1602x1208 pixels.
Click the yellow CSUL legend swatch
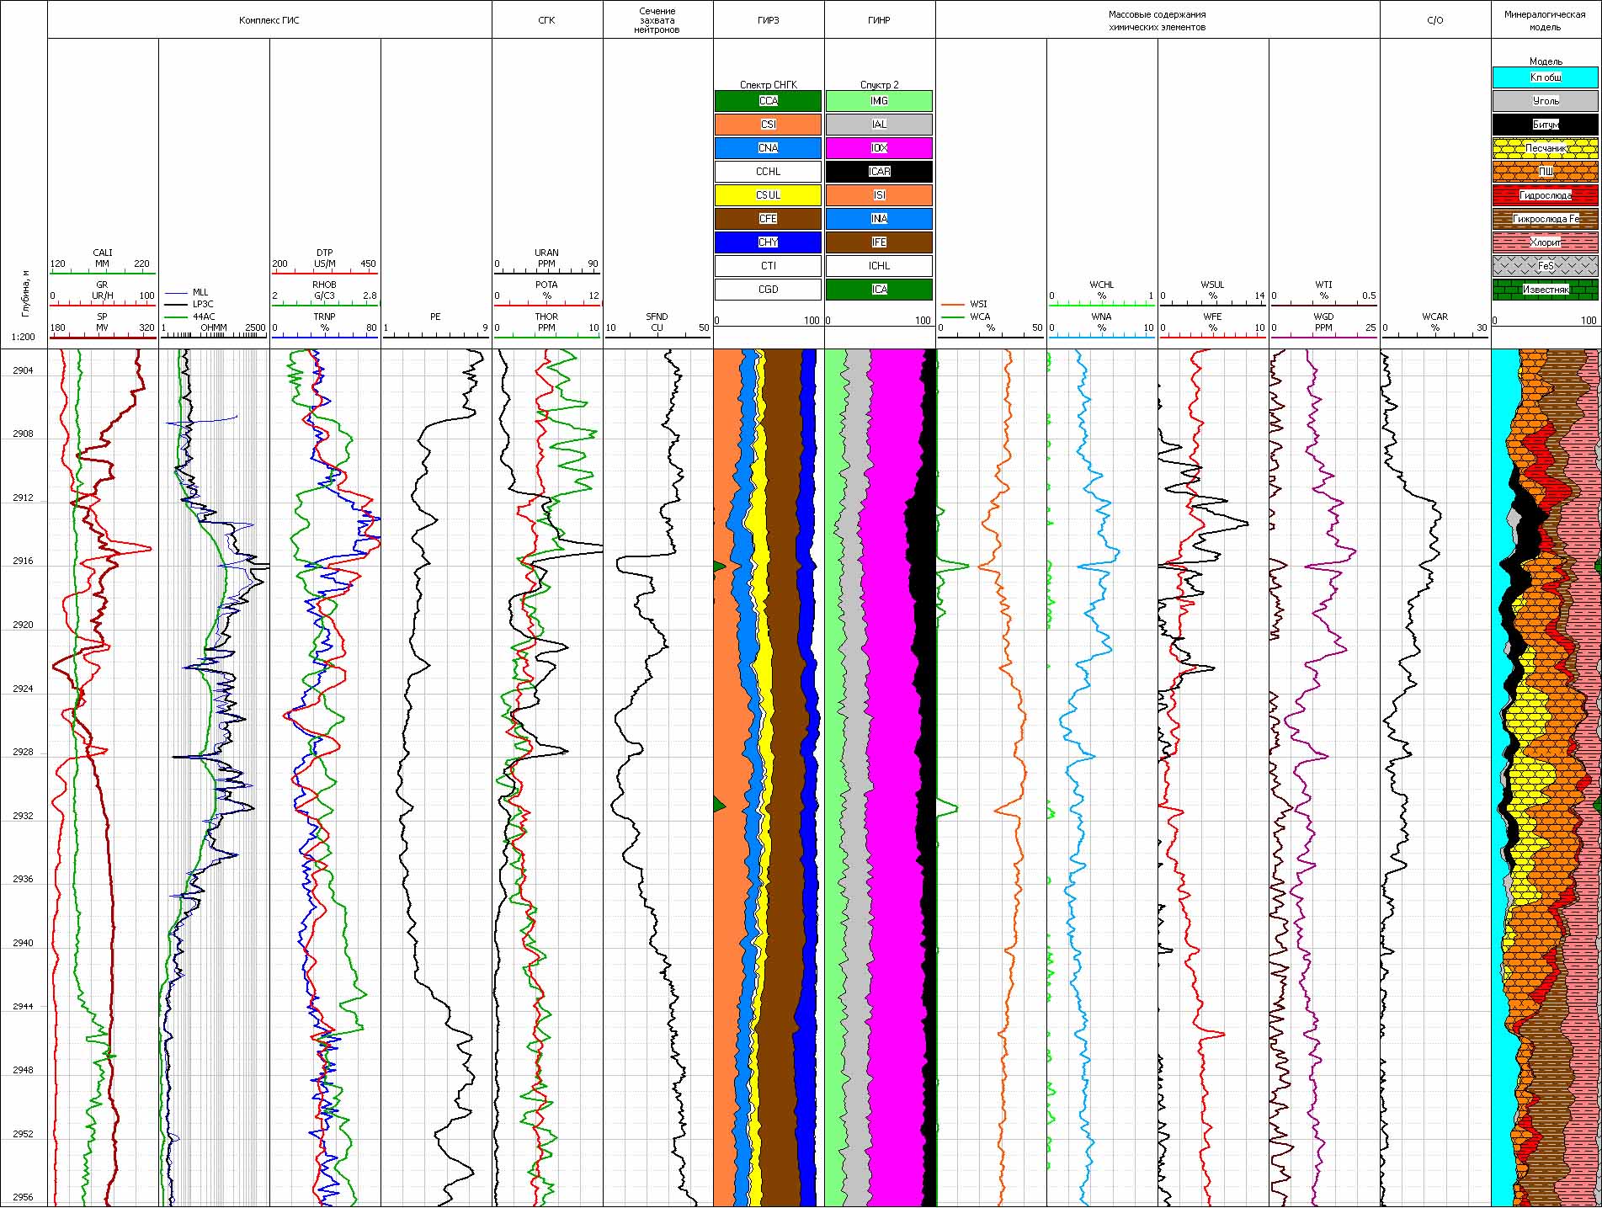[x=768, y=195]
